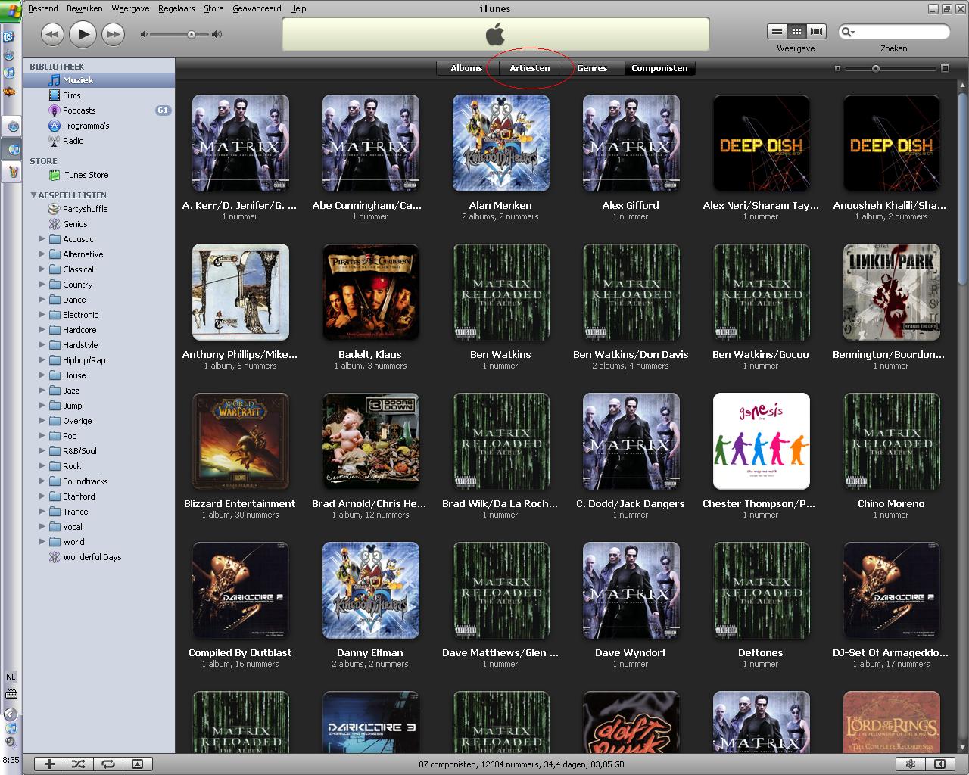
Task: Set smallest artwork size icon
Action: point(837,68)
